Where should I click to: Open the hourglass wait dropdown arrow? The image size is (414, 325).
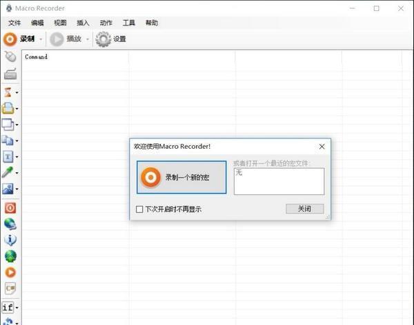click(x=17, y=93)
